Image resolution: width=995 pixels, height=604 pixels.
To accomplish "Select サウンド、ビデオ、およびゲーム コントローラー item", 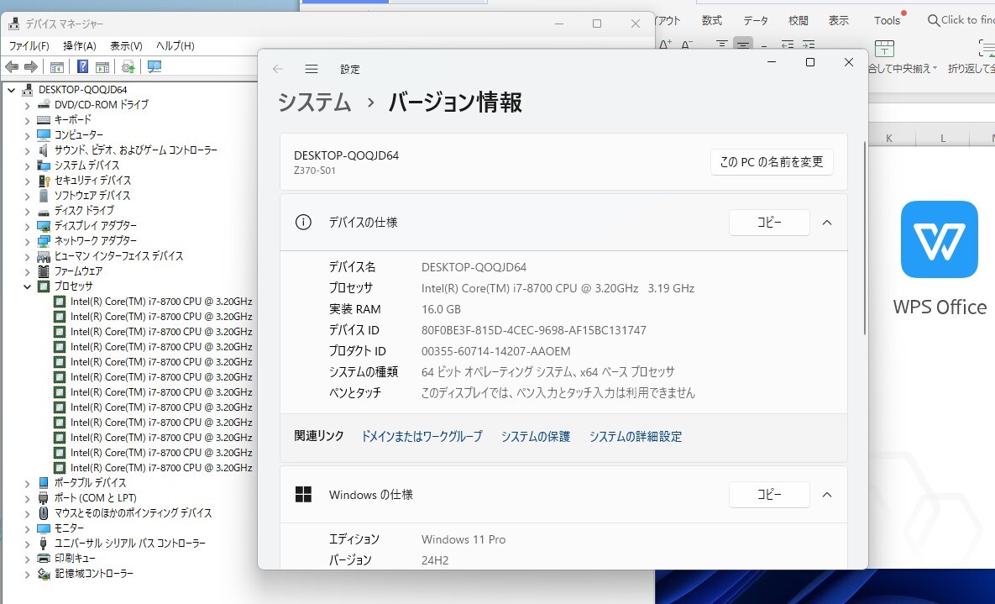I will (x=136, y=150).
